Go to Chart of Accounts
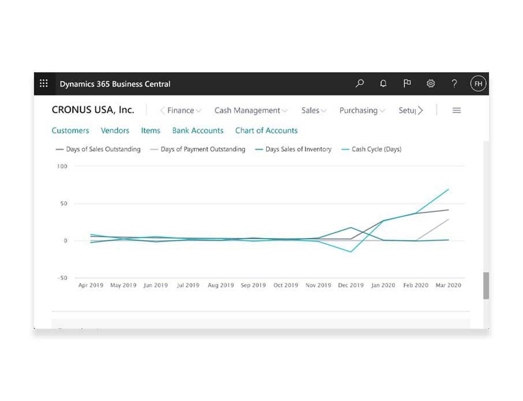Screen dimensions: 523x401 coord(266,131)
